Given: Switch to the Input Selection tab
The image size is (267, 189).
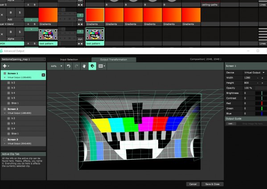Looking at the screenshot, I should point(69,60).
